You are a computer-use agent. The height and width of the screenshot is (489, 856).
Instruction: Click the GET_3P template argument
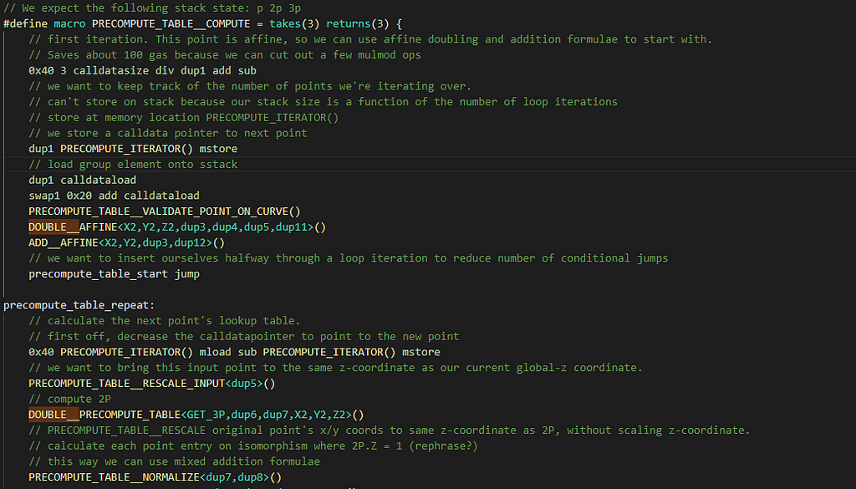(206, 415)
